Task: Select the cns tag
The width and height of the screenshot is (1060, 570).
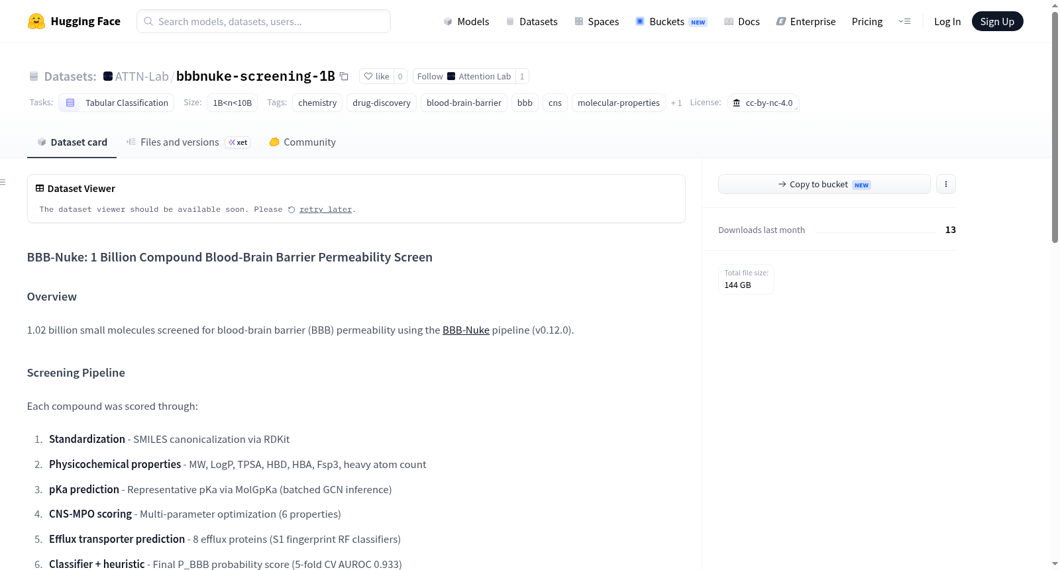Action: coord(555,103)
